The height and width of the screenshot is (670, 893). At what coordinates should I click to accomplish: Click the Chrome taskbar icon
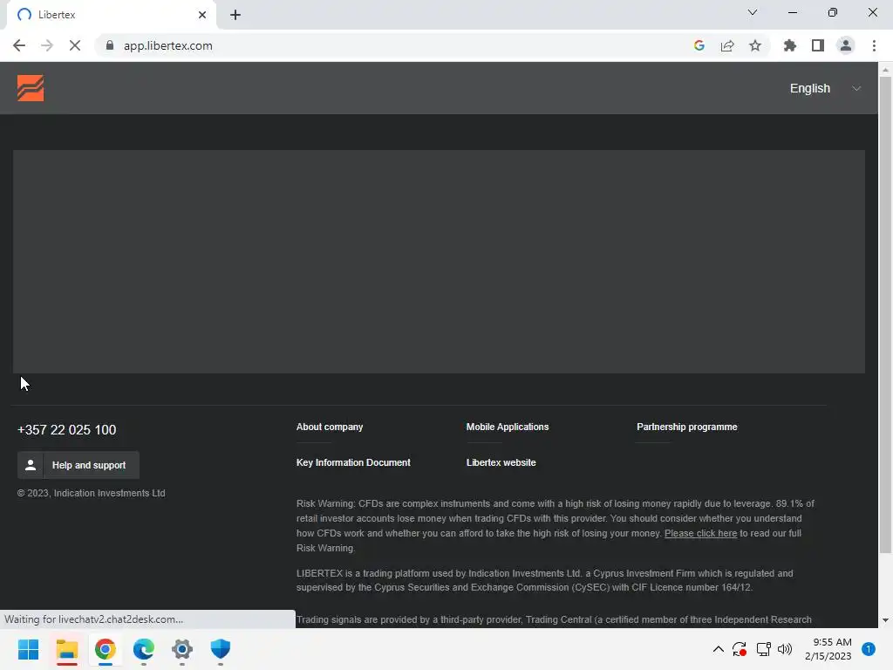coord(105,649)
